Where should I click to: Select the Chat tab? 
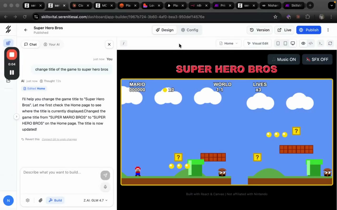pyautogui.click(x=30, y=44)
